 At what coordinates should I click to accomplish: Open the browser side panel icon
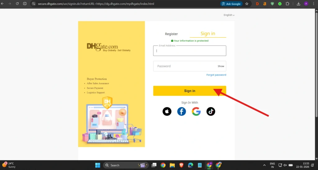click(x=25, y=4)
